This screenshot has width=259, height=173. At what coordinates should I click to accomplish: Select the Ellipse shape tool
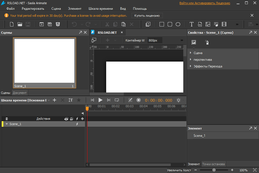point(178,24)
